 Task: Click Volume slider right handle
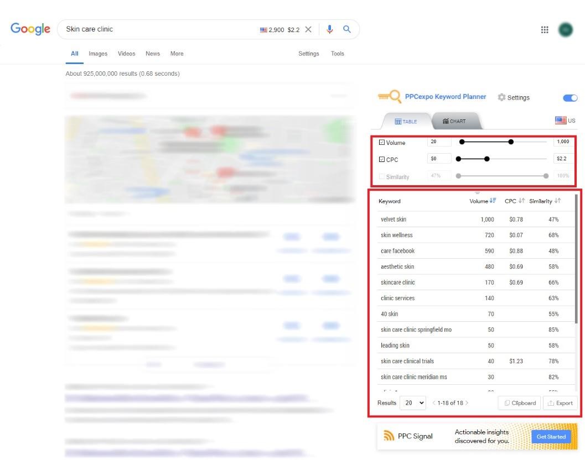pyautogui.click(x=511, y=142)
